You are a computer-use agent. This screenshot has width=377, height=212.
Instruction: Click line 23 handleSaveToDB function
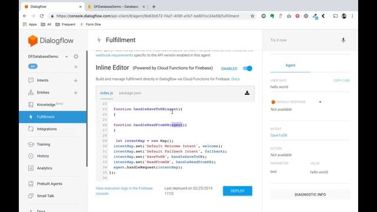(148, 109)
